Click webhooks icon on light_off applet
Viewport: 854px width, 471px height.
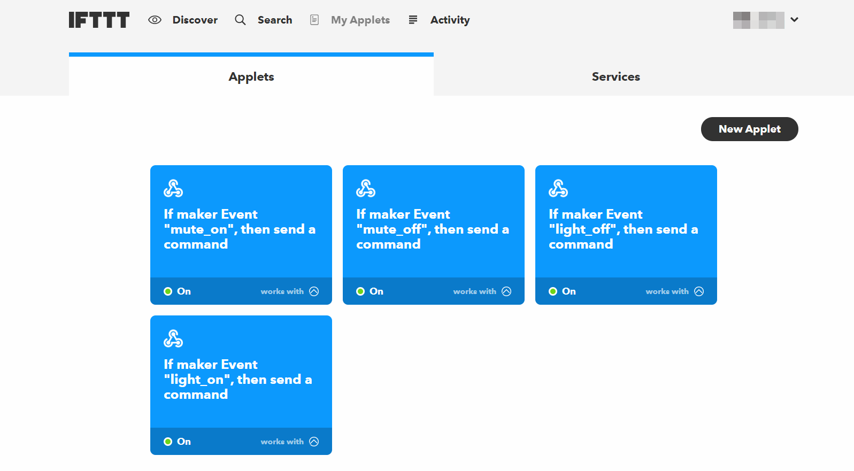(x=558, y=188)
